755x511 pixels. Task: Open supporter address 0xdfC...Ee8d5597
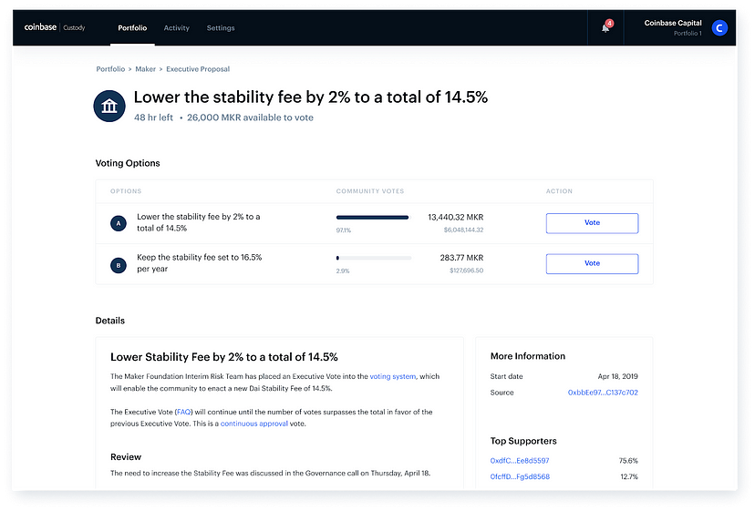point(520,461)
